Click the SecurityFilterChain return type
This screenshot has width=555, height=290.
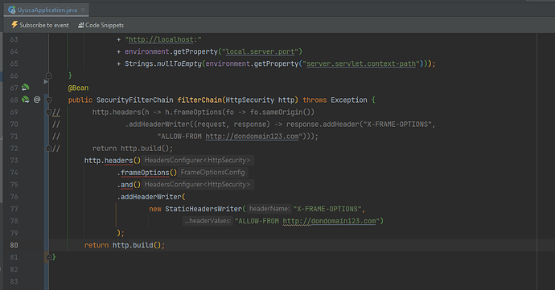pyautogui.click(x=135, y=100)
